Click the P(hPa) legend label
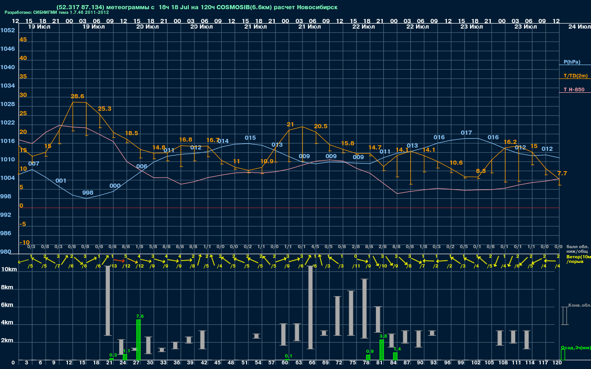This screenshot has height=369, width=591. point(572,62)
